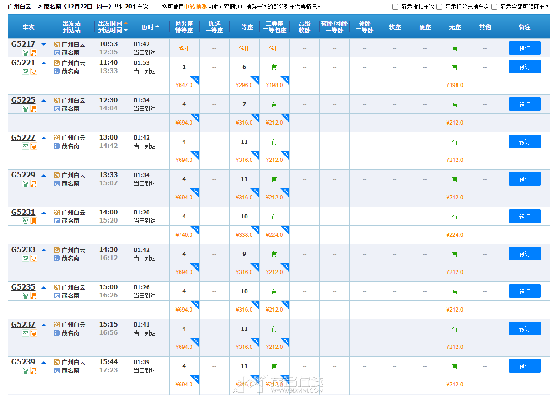This screenshot has height=395, width=555.
Task: Click the 过 pass-through station icon for G5227
Action: point(57,146)
